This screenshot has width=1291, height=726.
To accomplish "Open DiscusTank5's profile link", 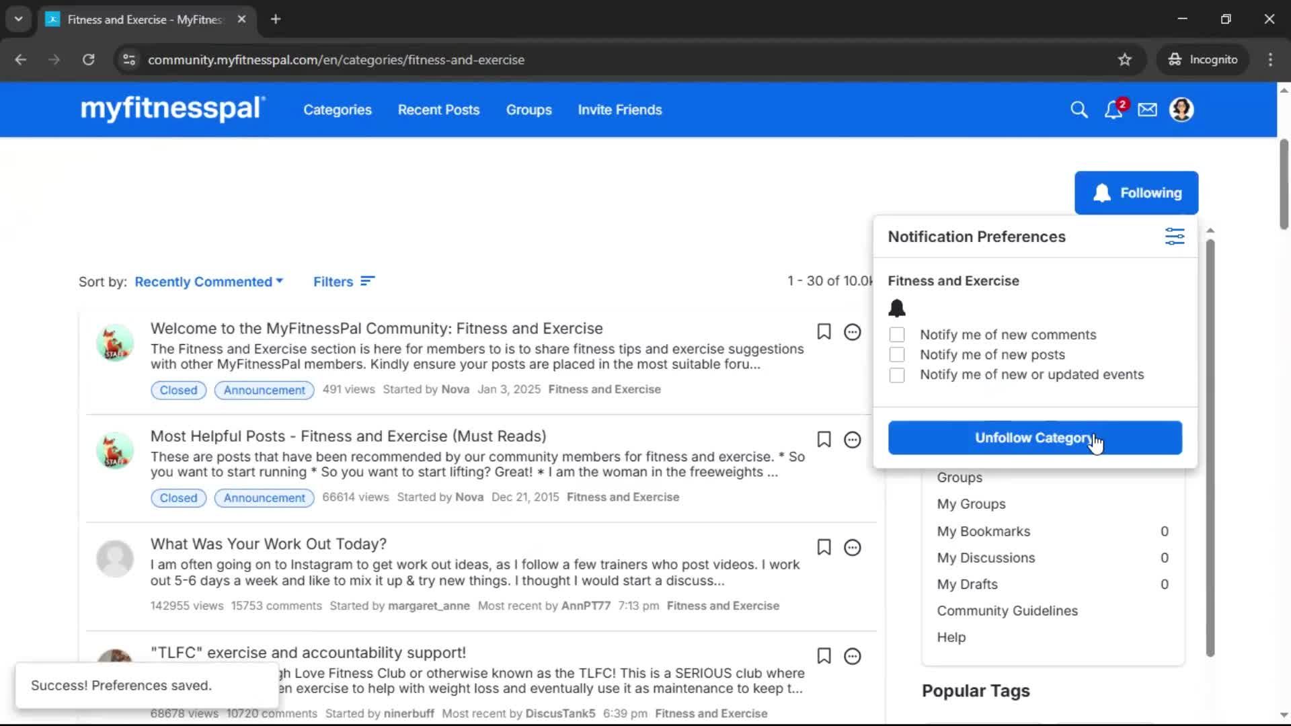I will click(x=560, y=713).
